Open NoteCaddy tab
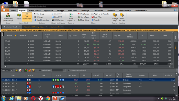This screenshot has height=101, width=179. [72, 11]
